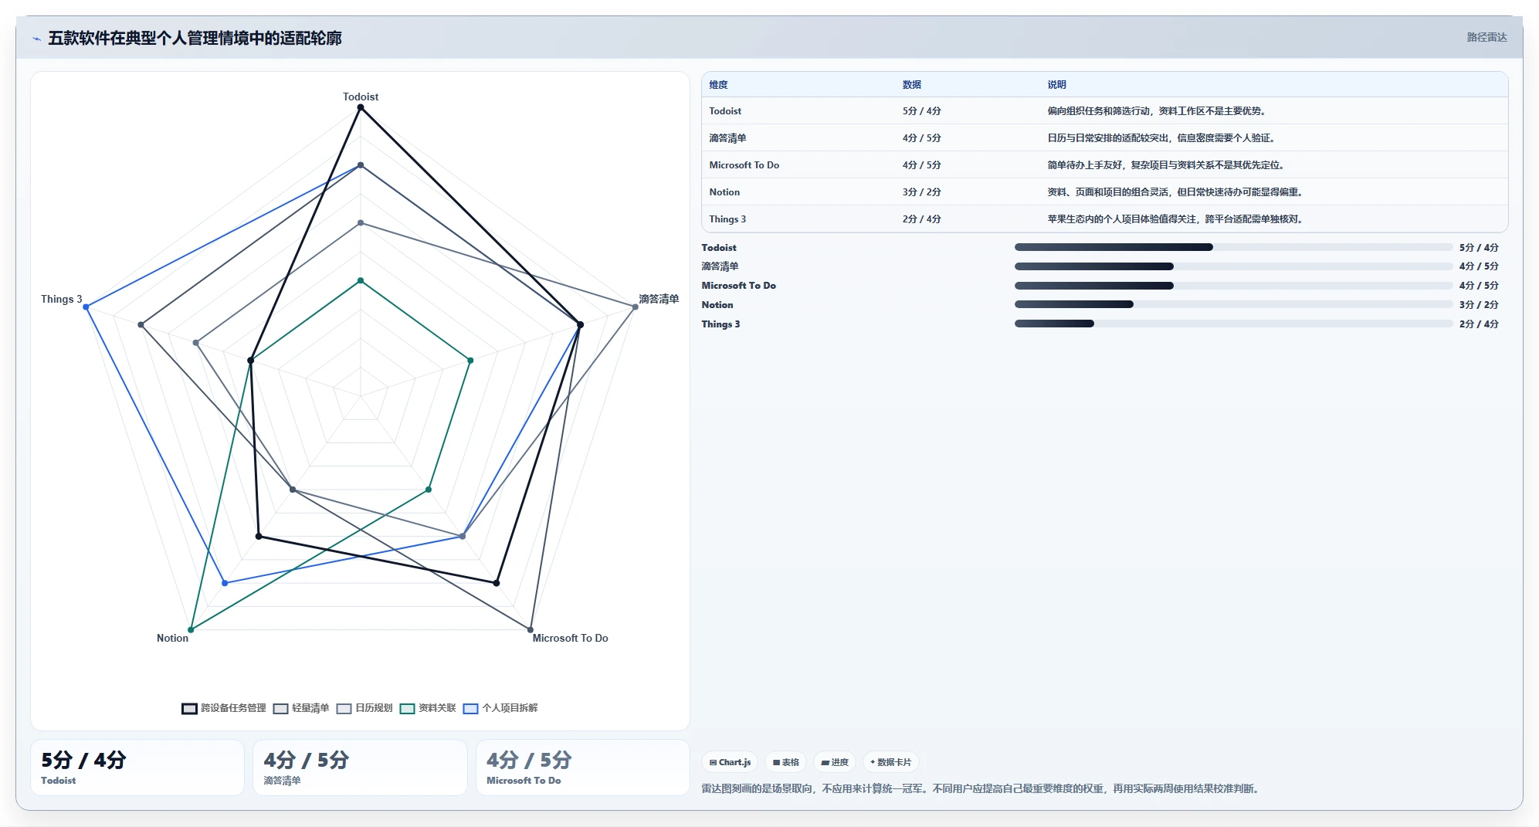Viewport: 1539px width, 827px height.
Task: Click the Chart.js chip
Action: pos(730,762)
